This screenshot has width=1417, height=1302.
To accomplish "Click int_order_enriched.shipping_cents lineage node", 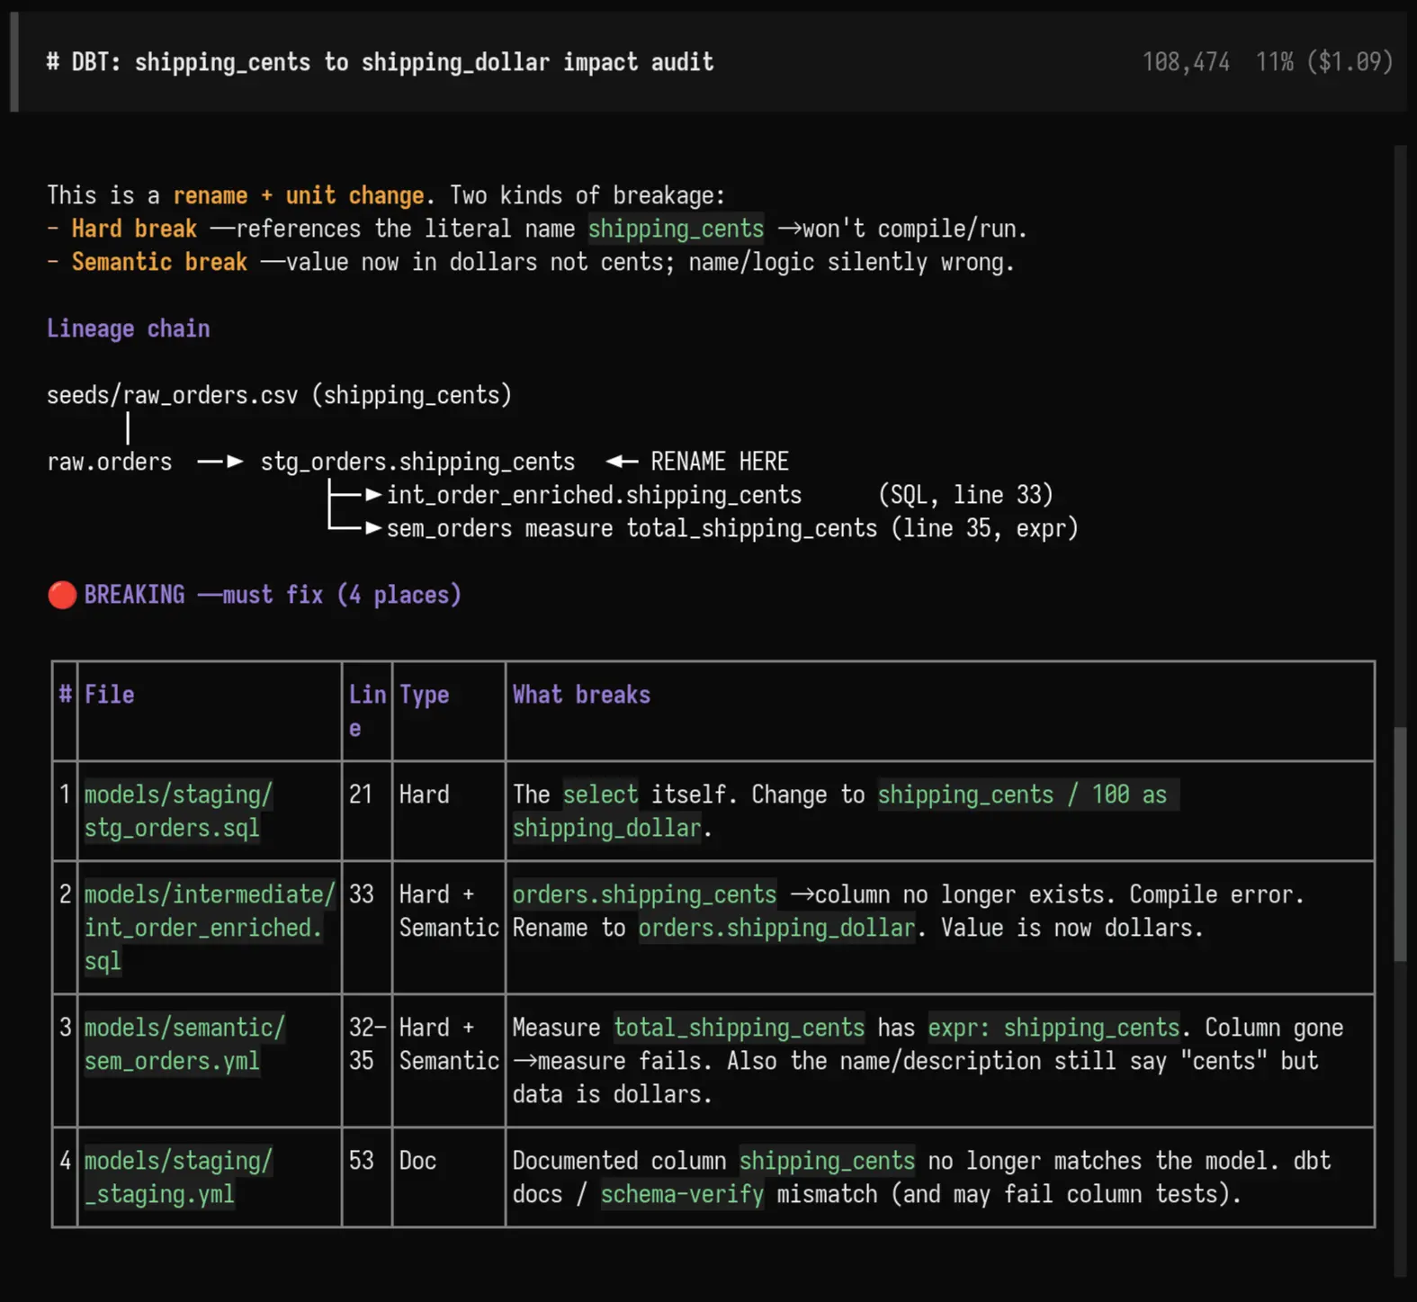I will (x=594, y=495).
